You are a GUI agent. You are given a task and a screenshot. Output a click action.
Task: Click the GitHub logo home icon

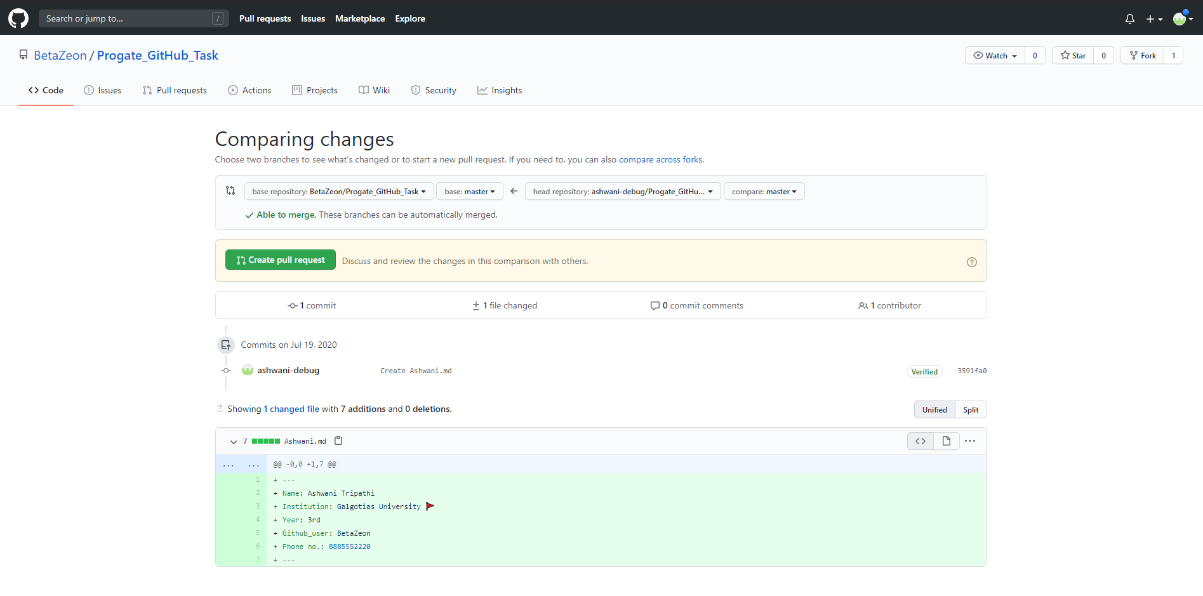click(18, 18)
